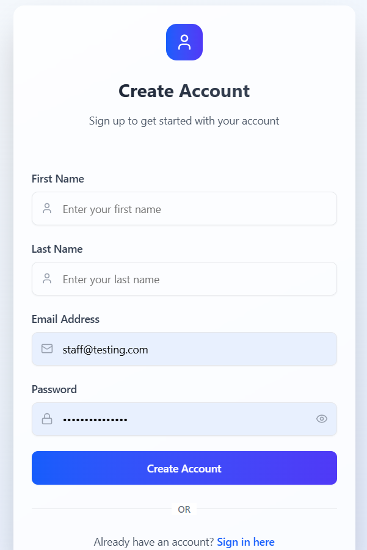Click the blue user avatar logo

tap(184, 42)
